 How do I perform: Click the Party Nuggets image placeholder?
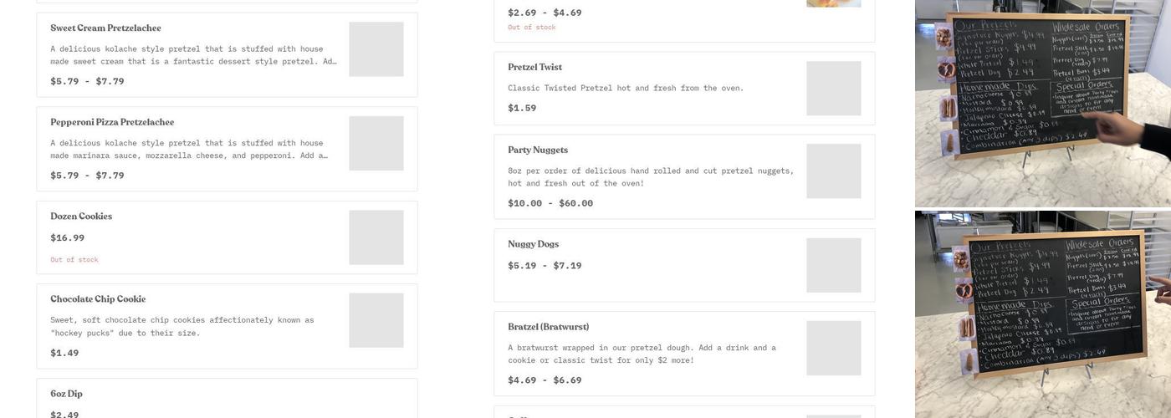(834, 171)
